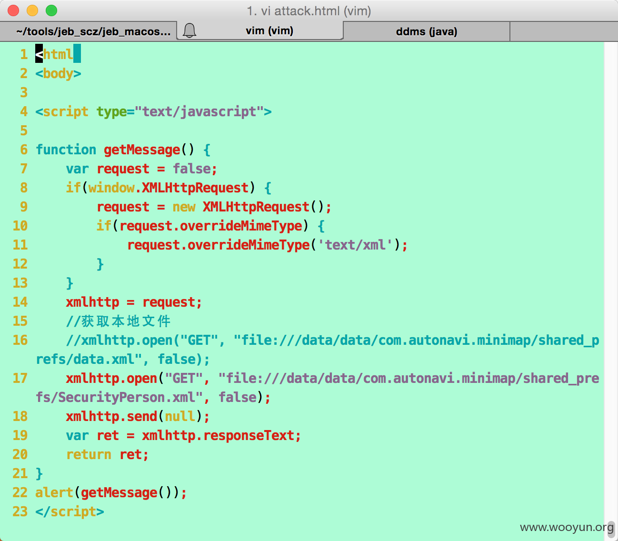Image resolution: width=618 pixels, height=541 pixels.
Task: Click 'xmlhttp = request;' on line 14
Action: coord(134,302)
